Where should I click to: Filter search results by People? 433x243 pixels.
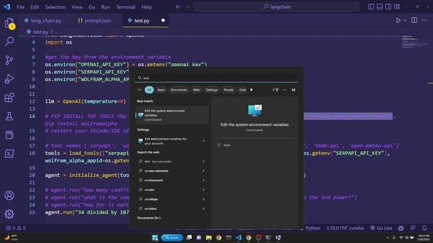[229, 90]
